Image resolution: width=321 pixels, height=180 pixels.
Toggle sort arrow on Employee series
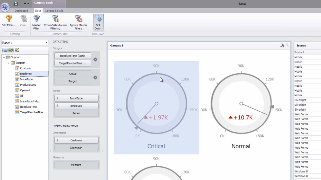pos(57,106)
